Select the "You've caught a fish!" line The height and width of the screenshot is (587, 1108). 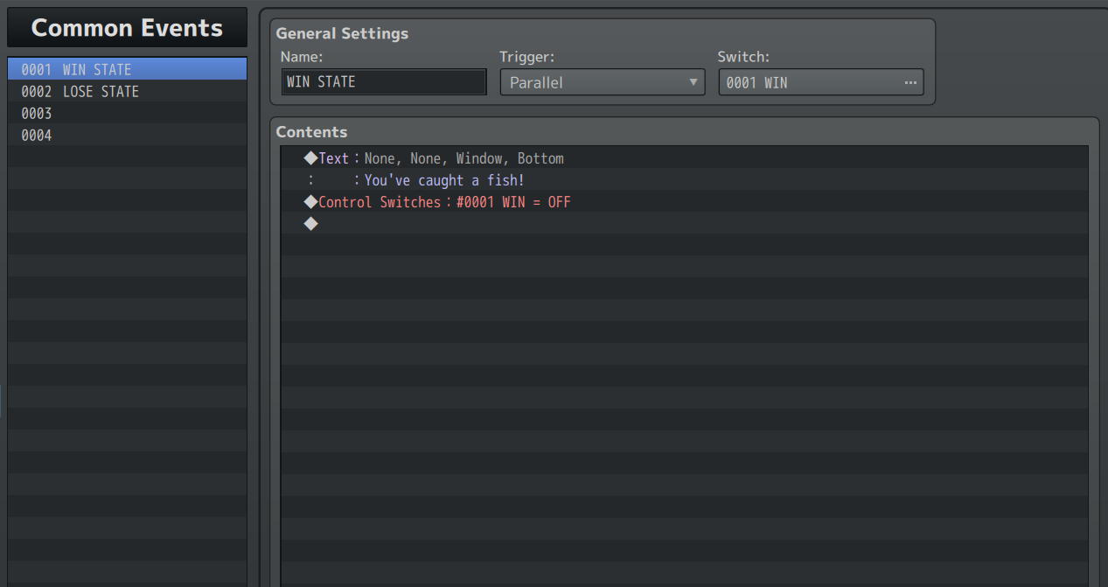coord(685,180)
